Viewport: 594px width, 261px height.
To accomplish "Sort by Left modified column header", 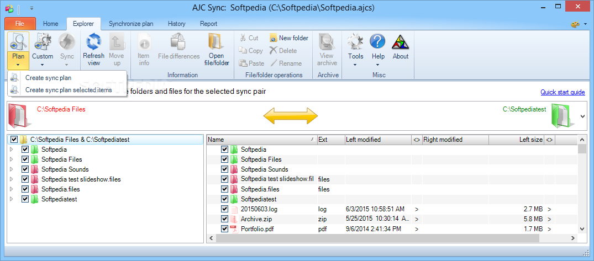I will pos(378,140).
